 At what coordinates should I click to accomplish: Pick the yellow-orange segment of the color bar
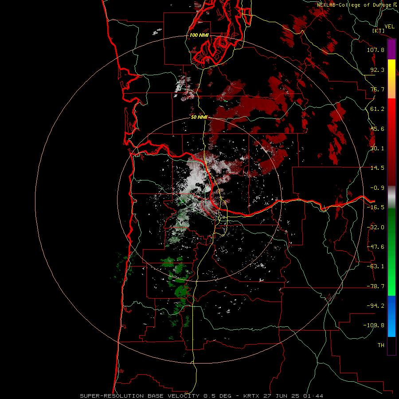pyautogui.click(x=391, y=79)
